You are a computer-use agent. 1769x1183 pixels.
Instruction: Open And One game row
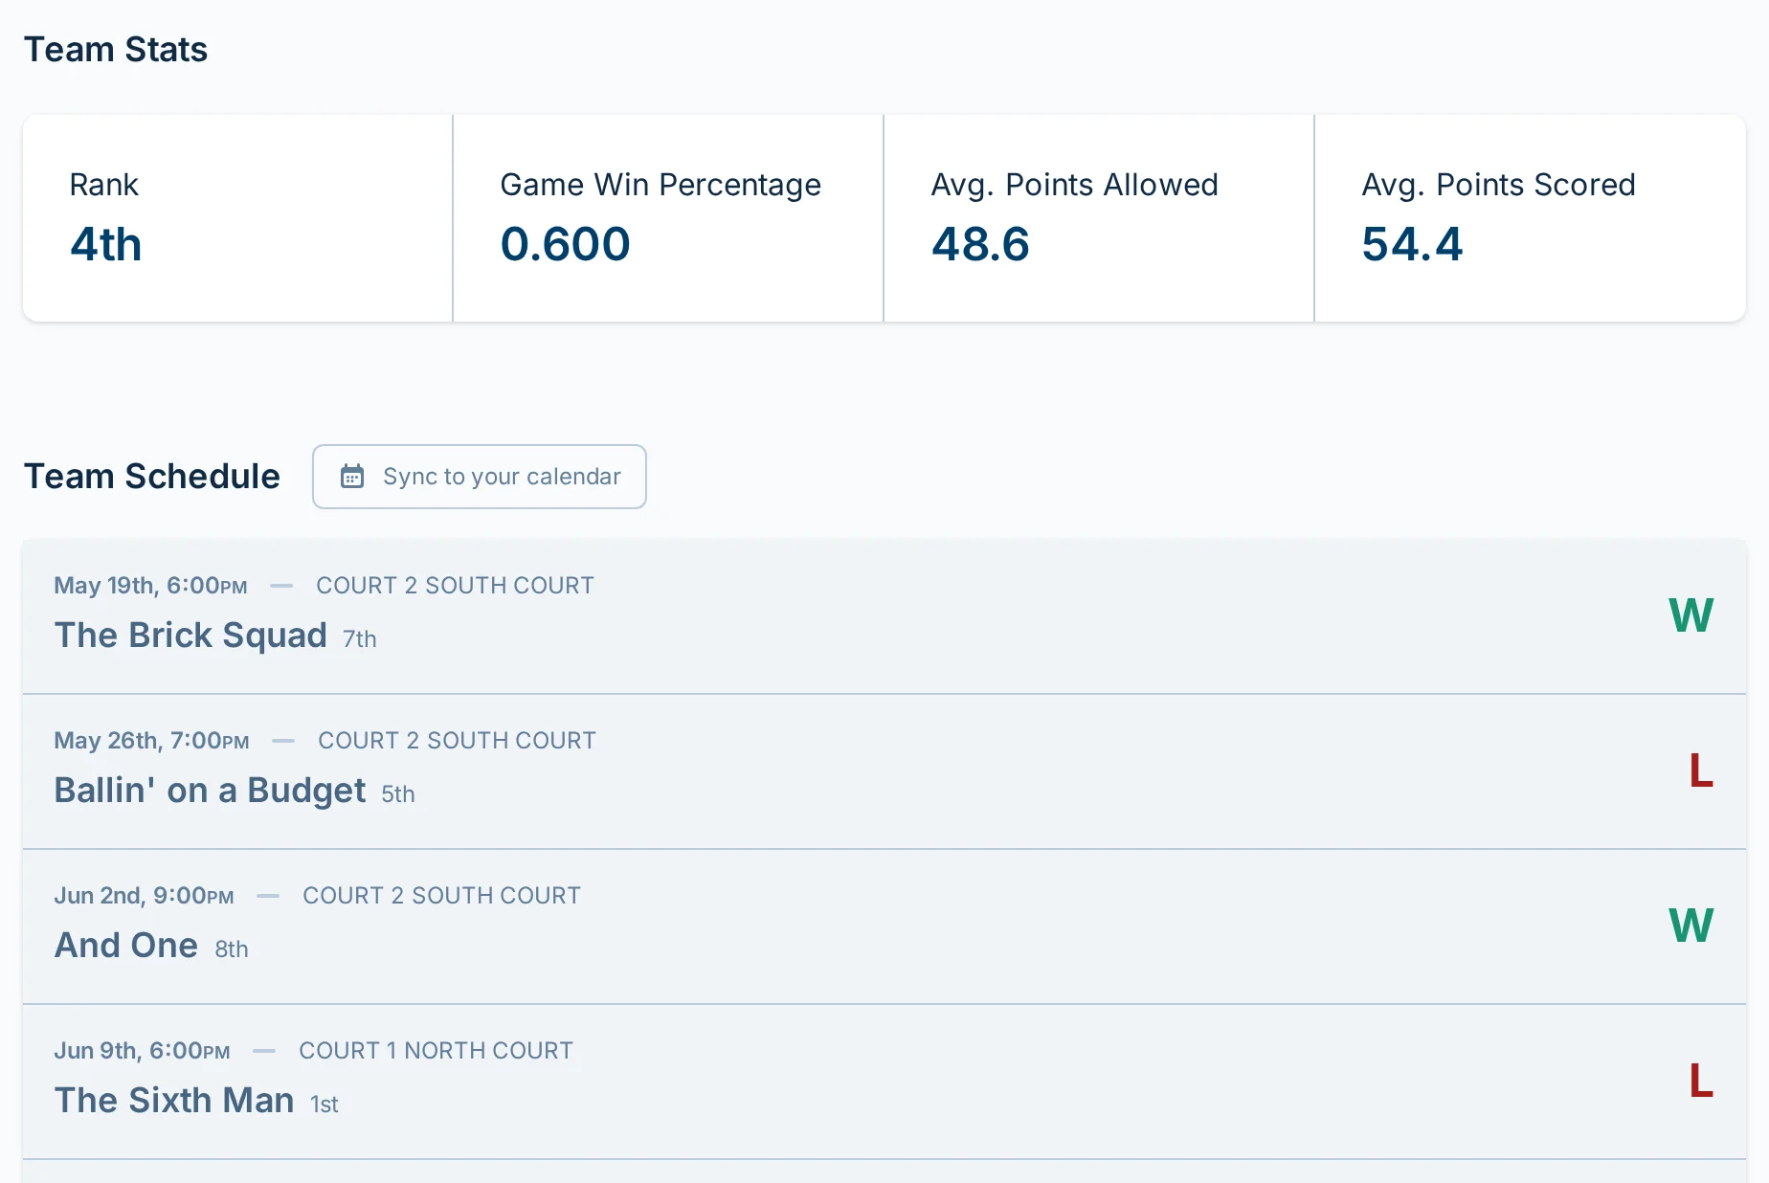(x=884, y=926)
